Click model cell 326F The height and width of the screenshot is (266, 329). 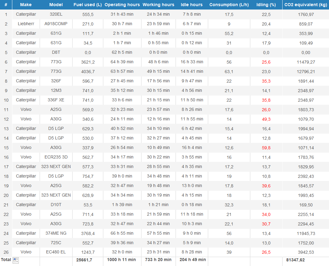(56, 81)
